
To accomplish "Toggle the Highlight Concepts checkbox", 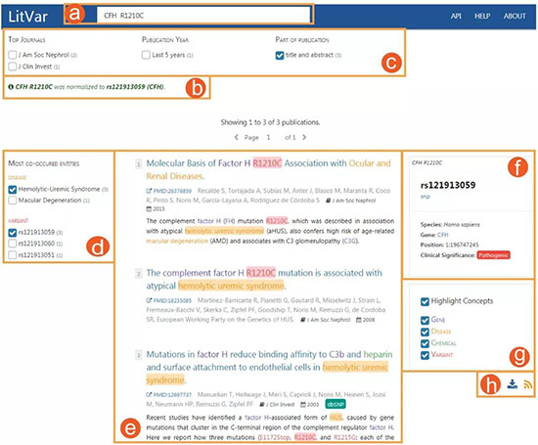I will 425,301.
